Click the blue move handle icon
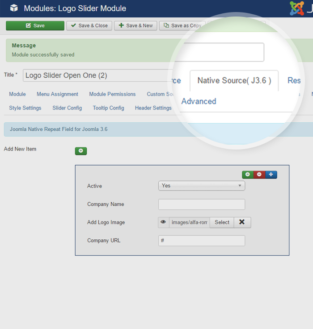This screenshot has height=329, width=313. 271,175
